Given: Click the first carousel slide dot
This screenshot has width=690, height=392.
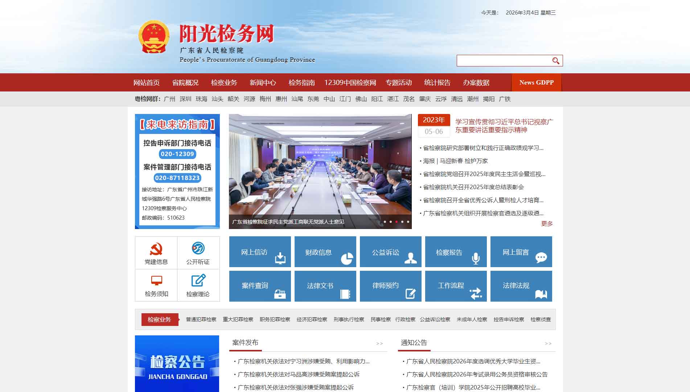Looking at the screenshot, I should click(x=385, y=222).
